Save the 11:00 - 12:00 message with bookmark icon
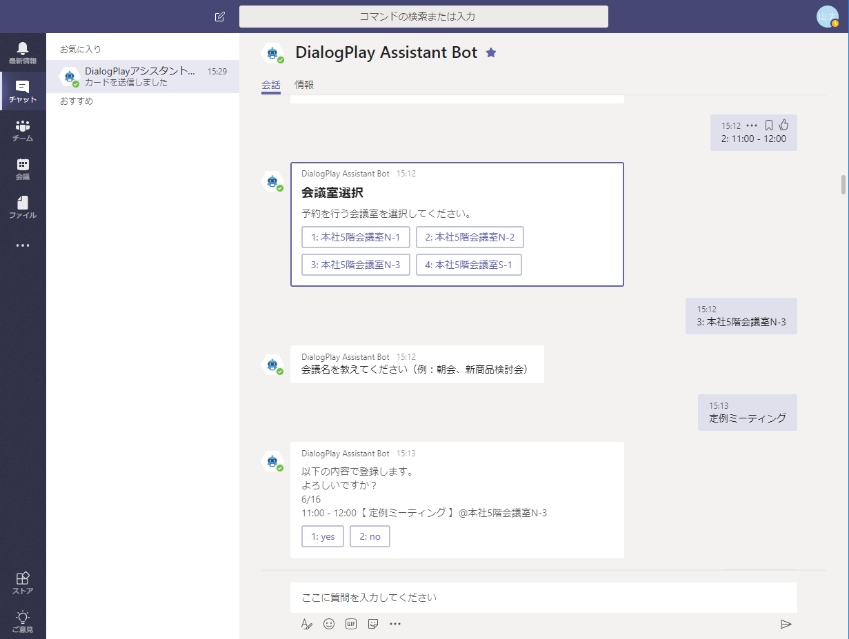The image size is (849, 639). 768,125
